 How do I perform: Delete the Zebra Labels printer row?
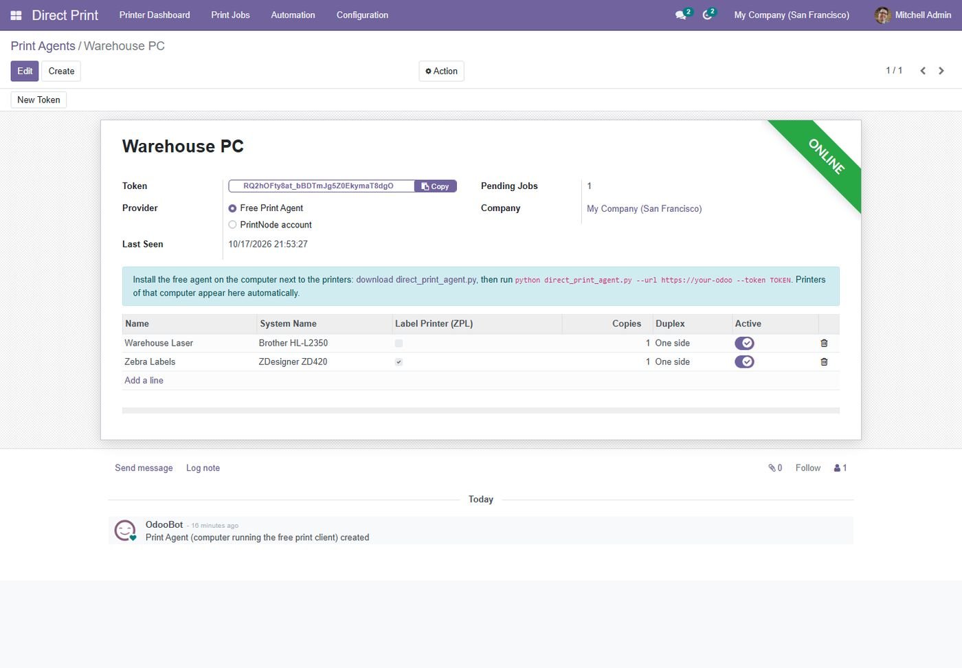click(x=824, y=361)
